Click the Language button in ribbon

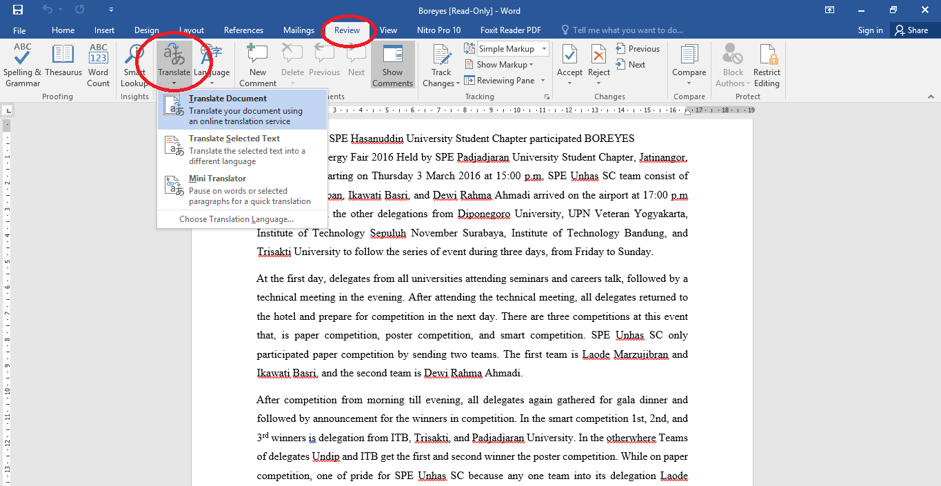point(212,65)
